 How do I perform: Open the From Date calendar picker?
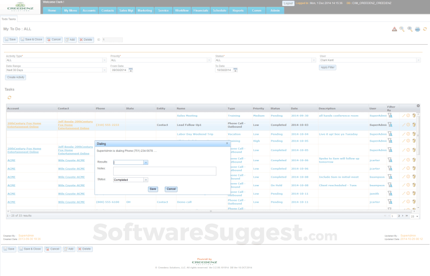tap(131, 70)
